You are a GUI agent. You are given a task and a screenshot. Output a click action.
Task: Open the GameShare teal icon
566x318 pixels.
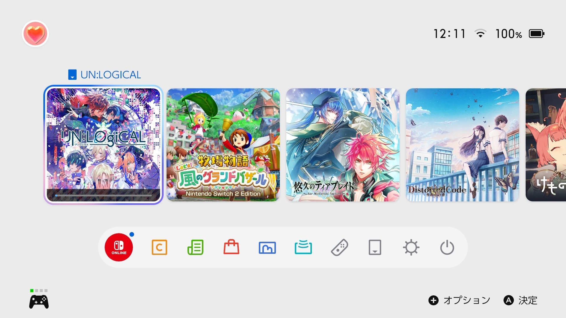click(x=303, y=247)
